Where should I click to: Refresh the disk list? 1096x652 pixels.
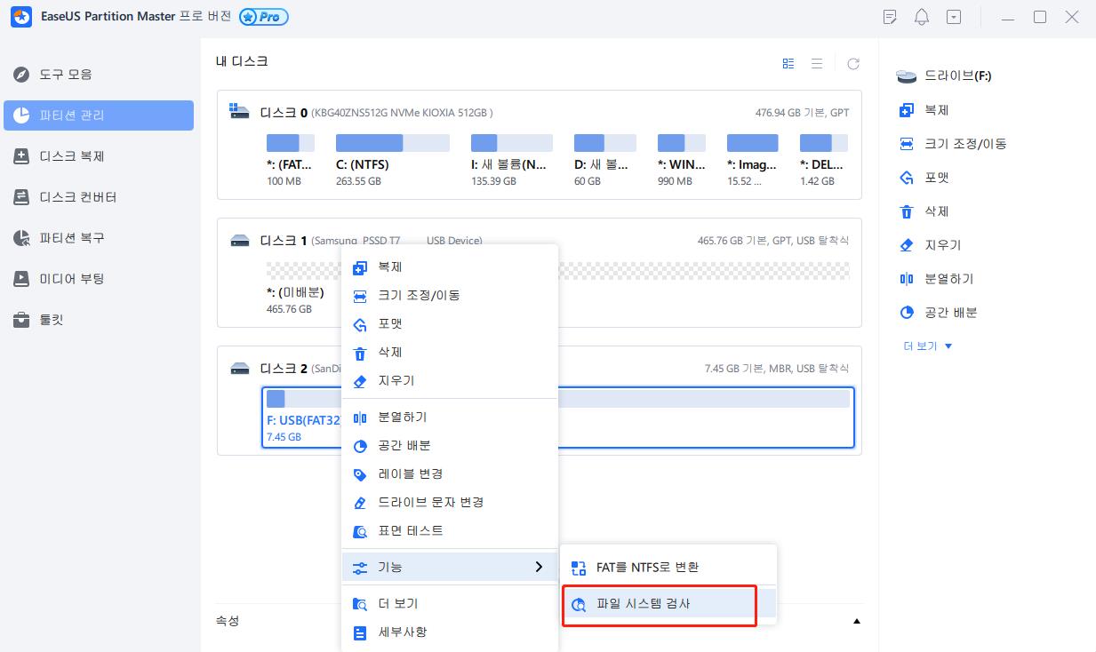[x=853, y=63]
